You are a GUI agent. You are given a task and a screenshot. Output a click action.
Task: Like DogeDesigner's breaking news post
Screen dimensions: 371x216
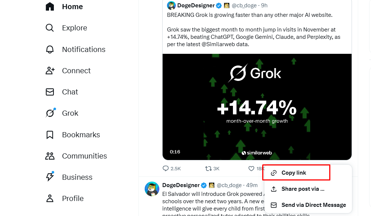pos(250,168)
